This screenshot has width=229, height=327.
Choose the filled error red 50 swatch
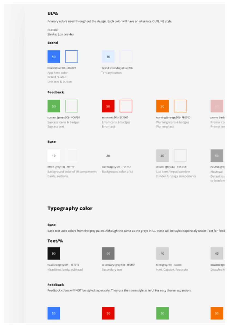tap(108, 106)
